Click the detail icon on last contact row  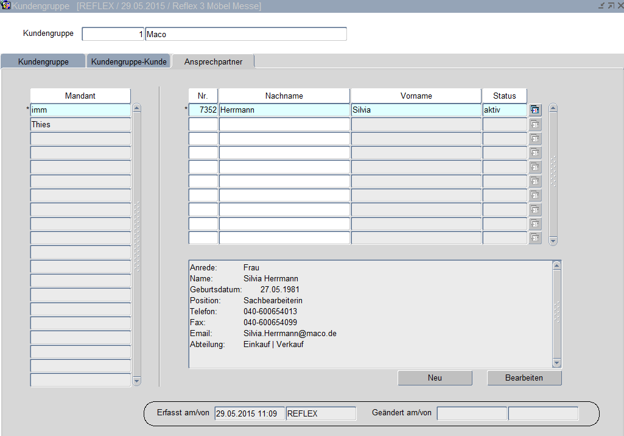point(535,238)
